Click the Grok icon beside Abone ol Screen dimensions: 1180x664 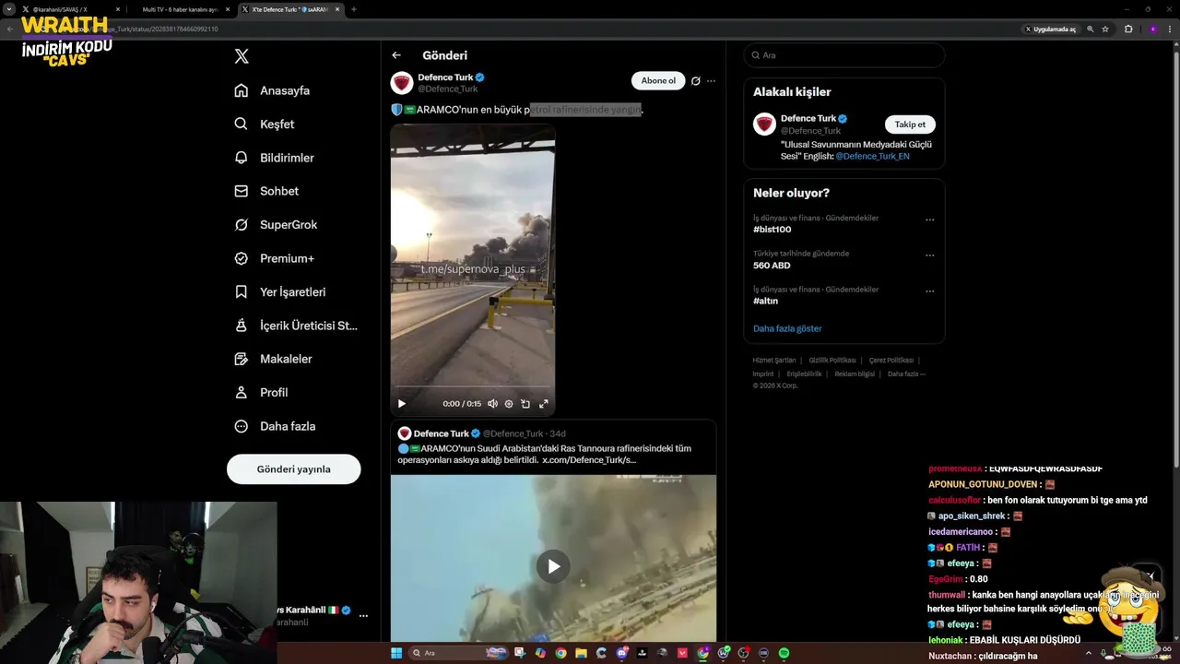pos(696,81)
